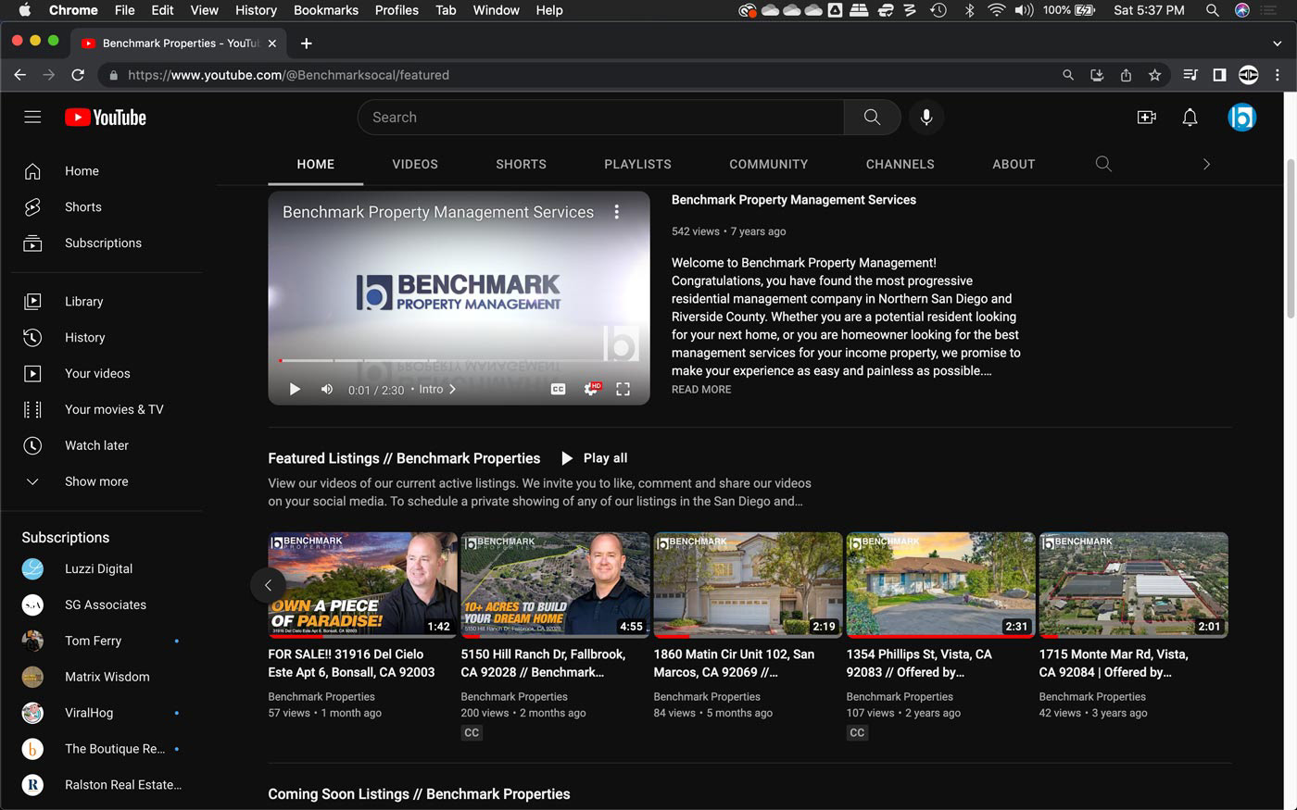
Task: Click the YouTube logo
Action: (106, 118)
